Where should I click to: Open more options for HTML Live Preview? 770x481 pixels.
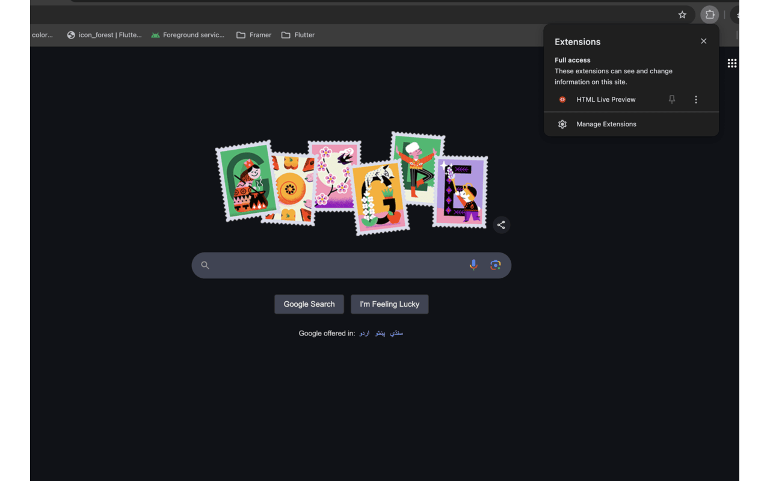[x=696, y=100]
